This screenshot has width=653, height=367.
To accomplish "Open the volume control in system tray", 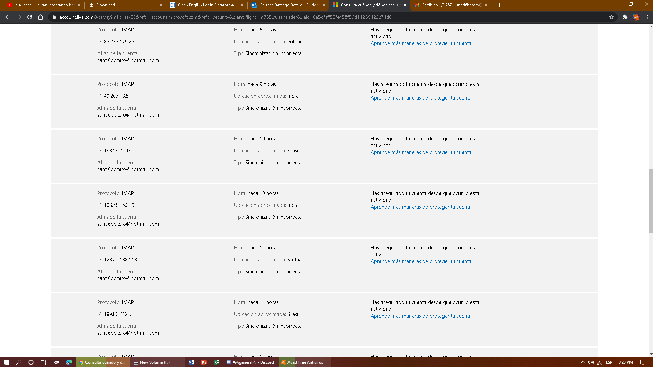I will [591, 362].
